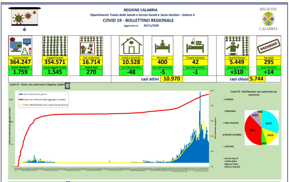Image resolution: width=289 pixels, height=182 pixels.
Task: Select the Guariti/dimessi recovered person icon
Action: pos(237,46)
